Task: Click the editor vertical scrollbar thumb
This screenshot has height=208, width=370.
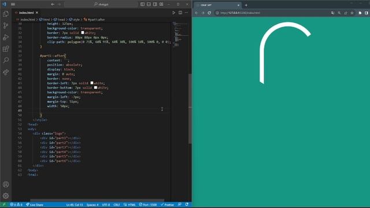Action: tap(190, 109)
